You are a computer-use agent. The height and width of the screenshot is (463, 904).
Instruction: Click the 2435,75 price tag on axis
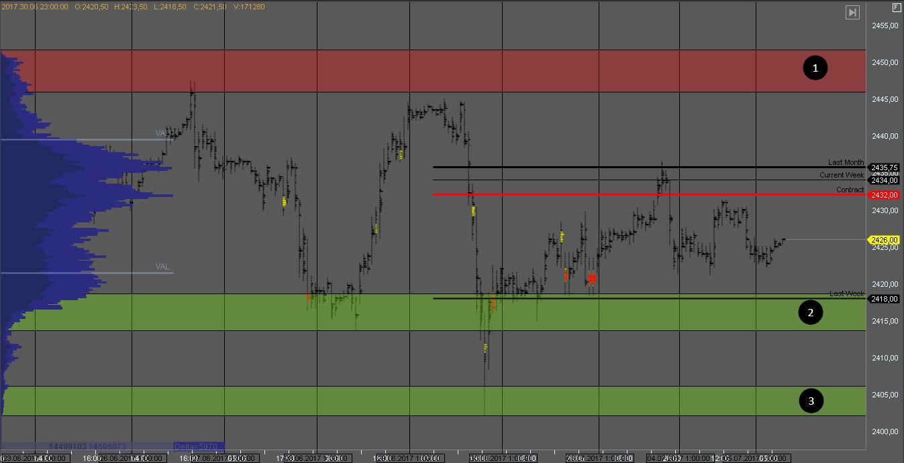pyautogui.click(x=885, y=168)
